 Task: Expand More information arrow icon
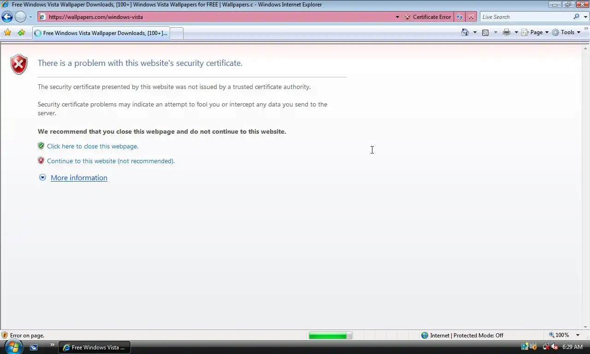(x=42, y=177)
